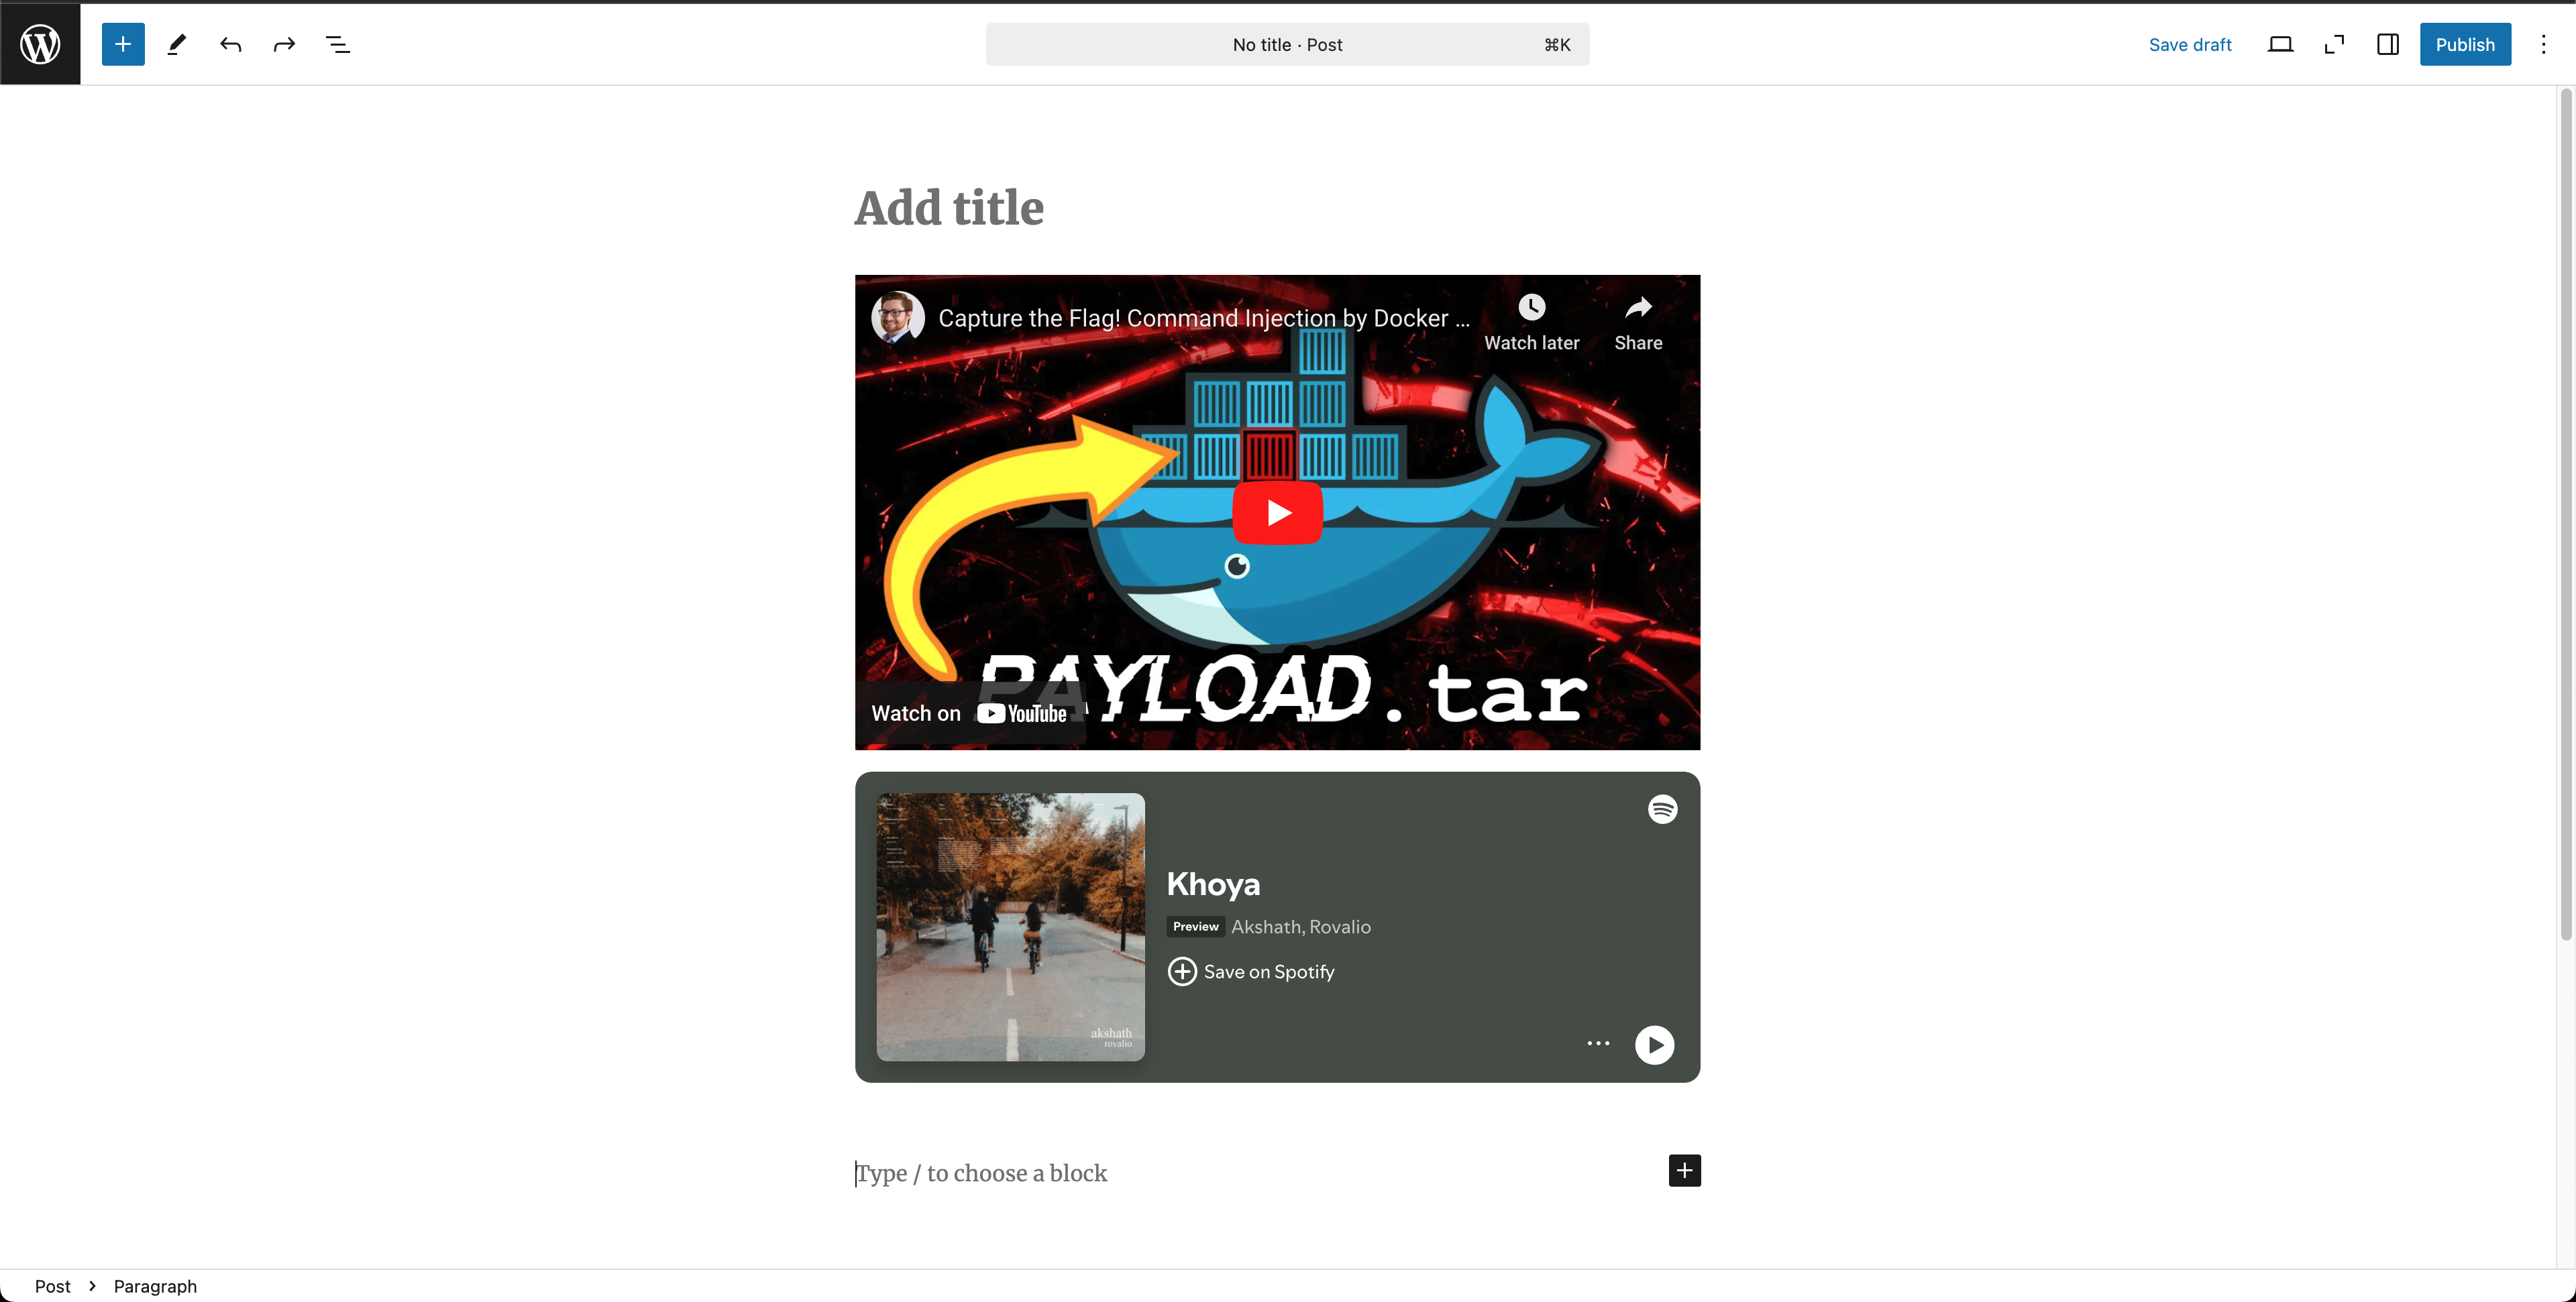This screenshot has width=2576, height=1302.
Task: Select the Tools pencil icon
Action: tap(177, 44)
